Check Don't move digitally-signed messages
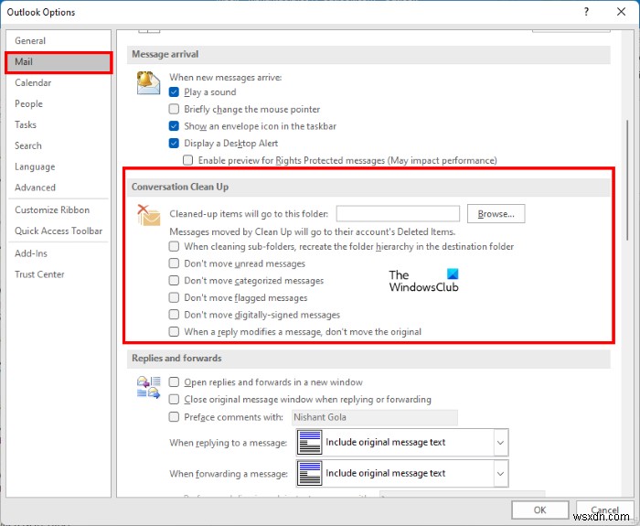 (174, 315)
